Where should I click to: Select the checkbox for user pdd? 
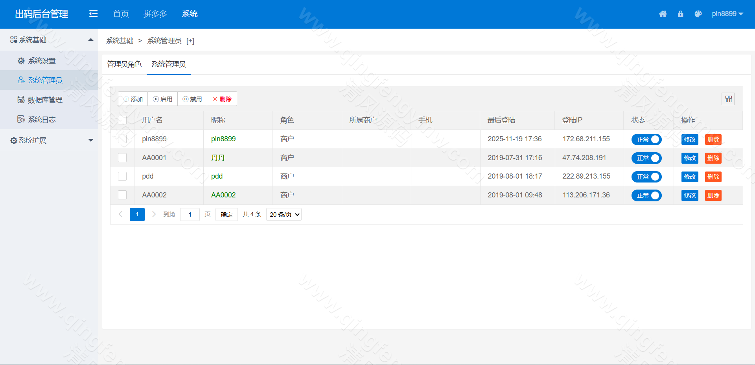coord(122,176)
